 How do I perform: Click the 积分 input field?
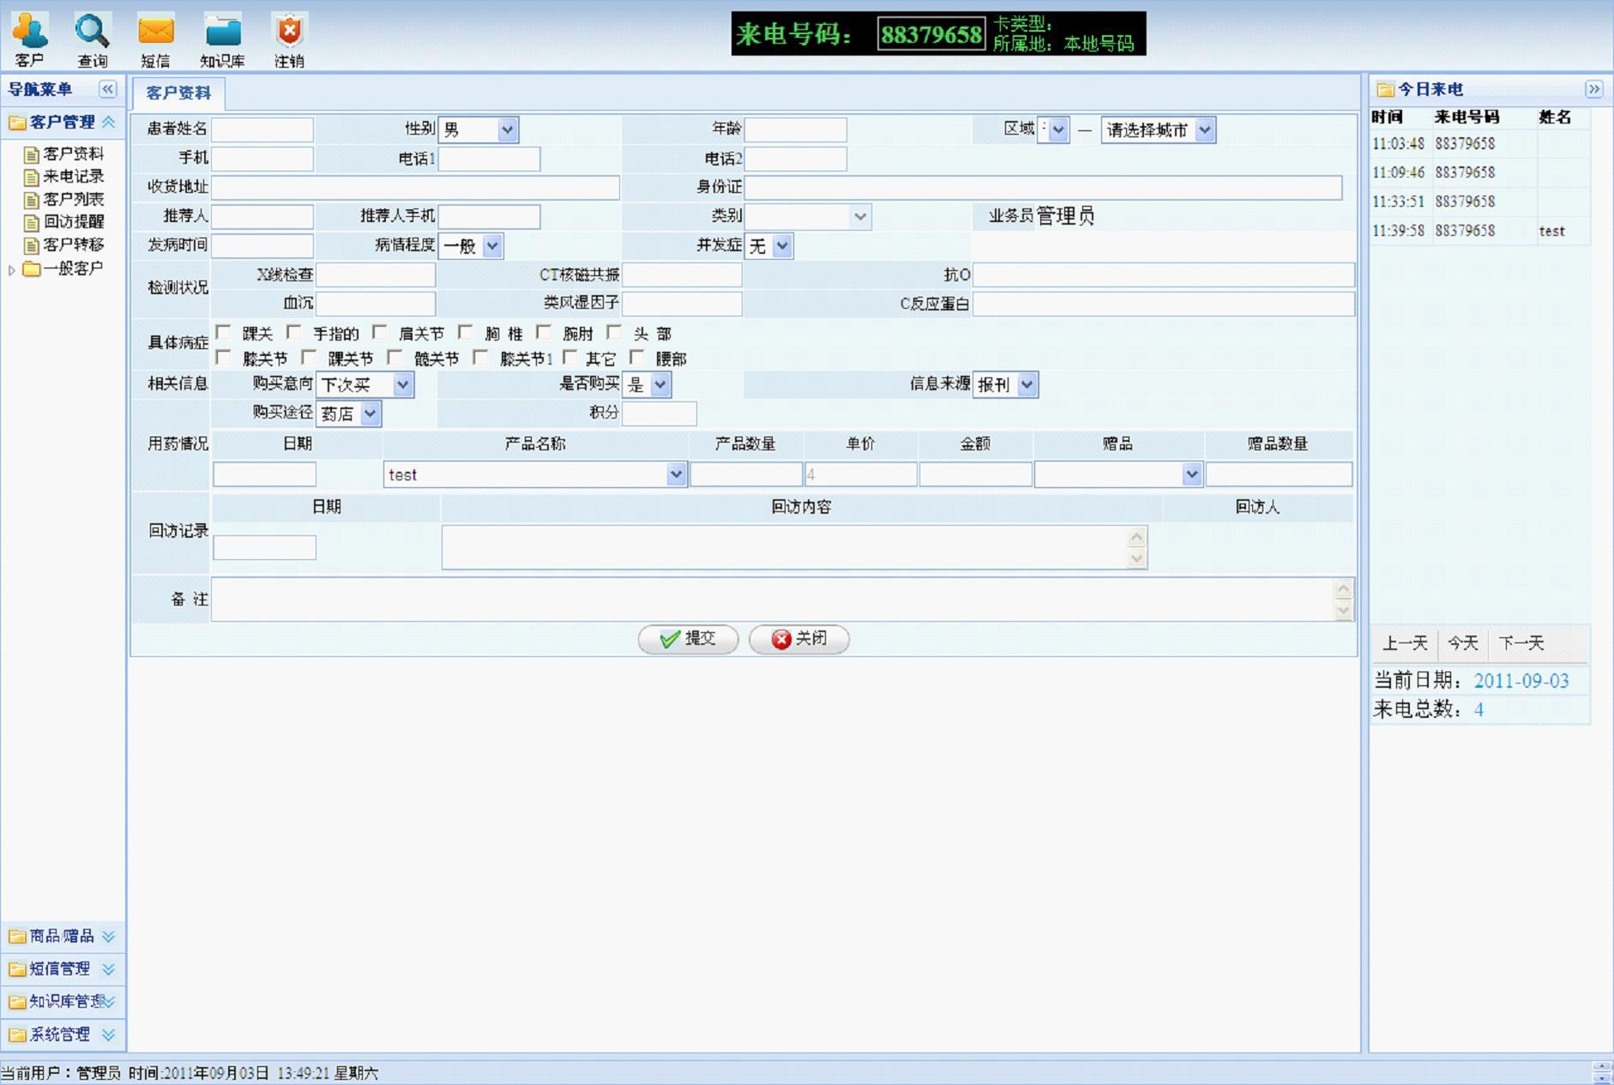(659, 413)
